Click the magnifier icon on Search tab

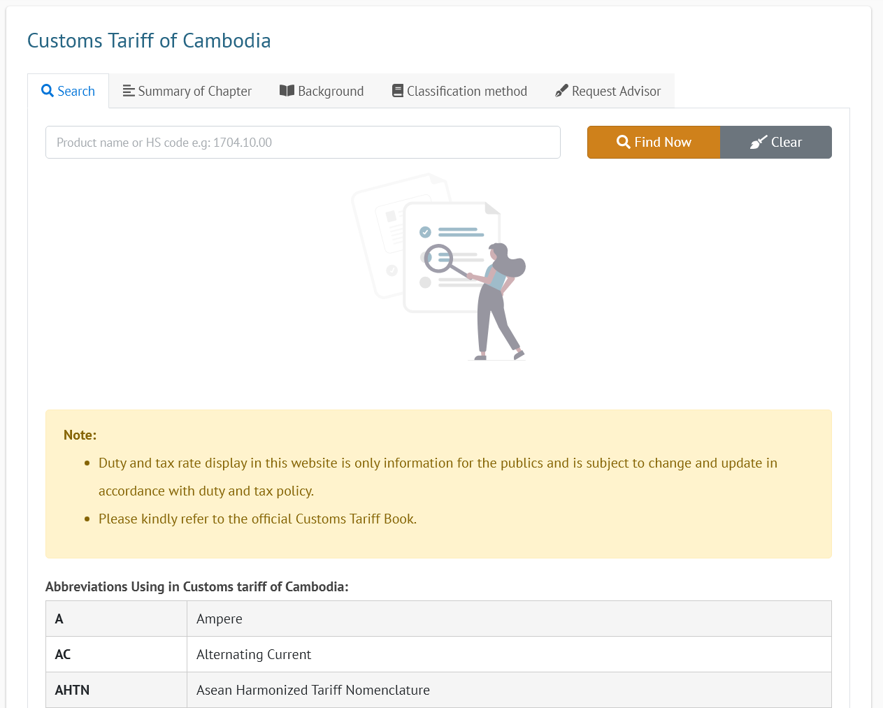click(48, 91)
